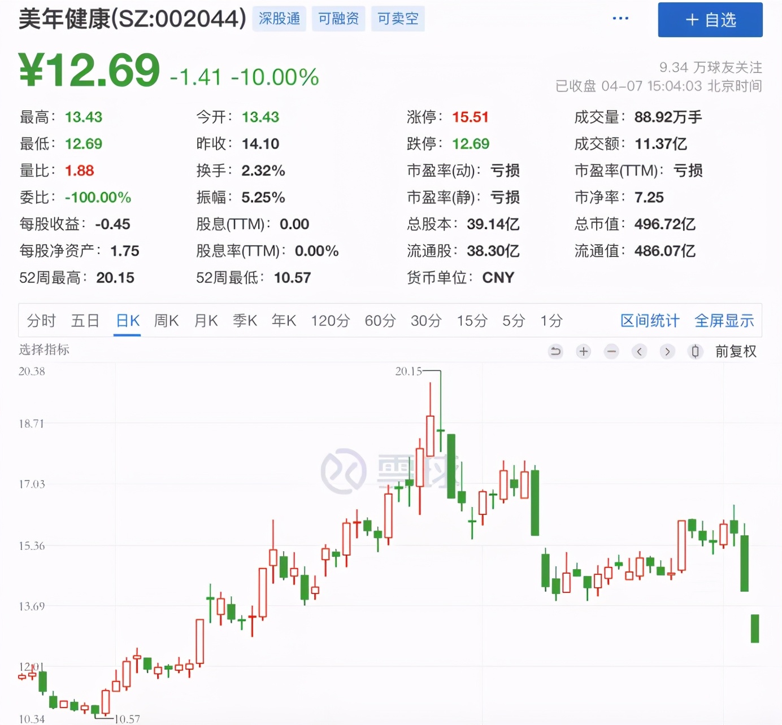Click the 可融资 tag
Screen dimensions: 782x725
338,19
